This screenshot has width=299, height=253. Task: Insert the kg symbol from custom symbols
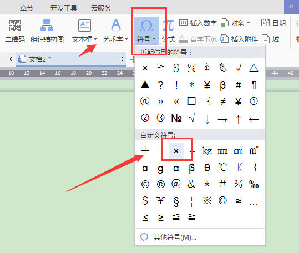click(207, 151)
